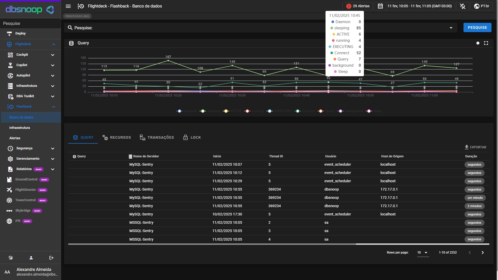Viewport: 498px width, 280px height.
Task: Click the Autopilot sidebar icon
Action: pyautogui.click(x=10, y=75)
